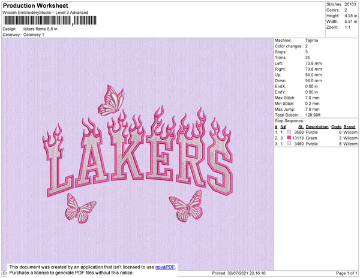
Task: Click 'Wilcom EmbroideryStudio – Level 3 Advanced' text
Action: point(46,13)
